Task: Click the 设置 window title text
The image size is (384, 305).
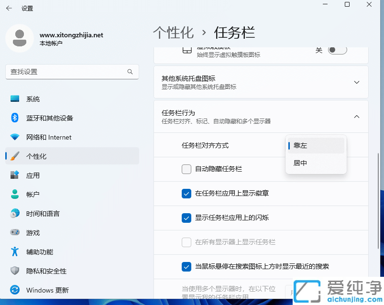Action: pos(27,8)
